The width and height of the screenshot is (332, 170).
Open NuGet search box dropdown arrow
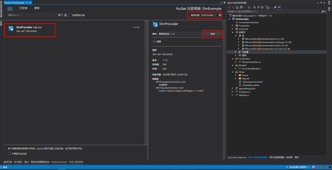tap(62, 15)
